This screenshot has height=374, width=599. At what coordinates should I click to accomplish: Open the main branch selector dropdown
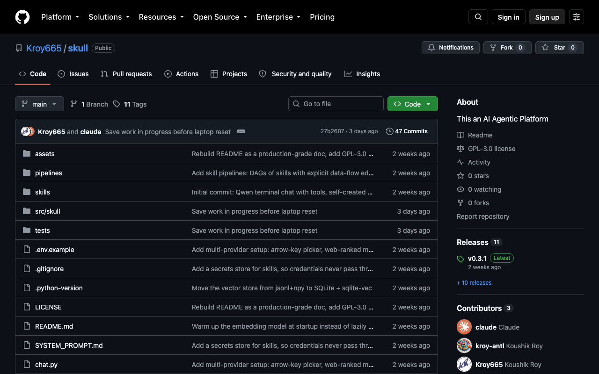tap(39, 104)
